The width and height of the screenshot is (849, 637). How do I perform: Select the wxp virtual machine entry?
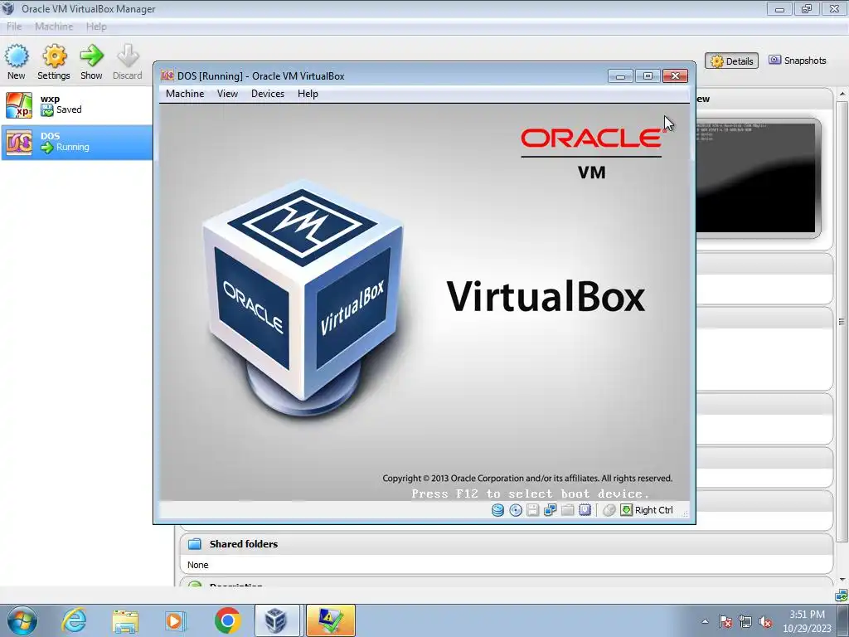[76, 105]
